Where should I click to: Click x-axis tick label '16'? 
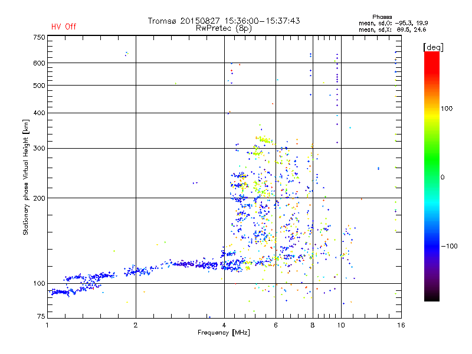tap(401, 325)
